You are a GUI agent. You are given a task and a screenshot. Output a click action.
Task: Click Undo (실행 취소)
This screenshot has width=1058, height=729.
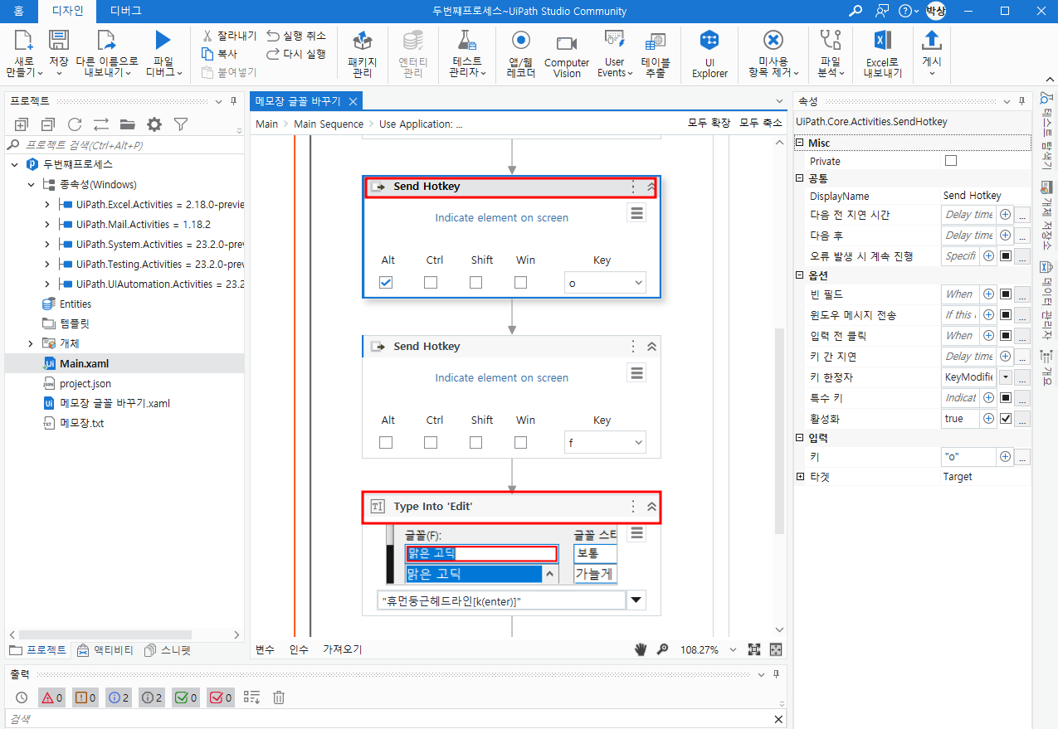click(296, 36)
